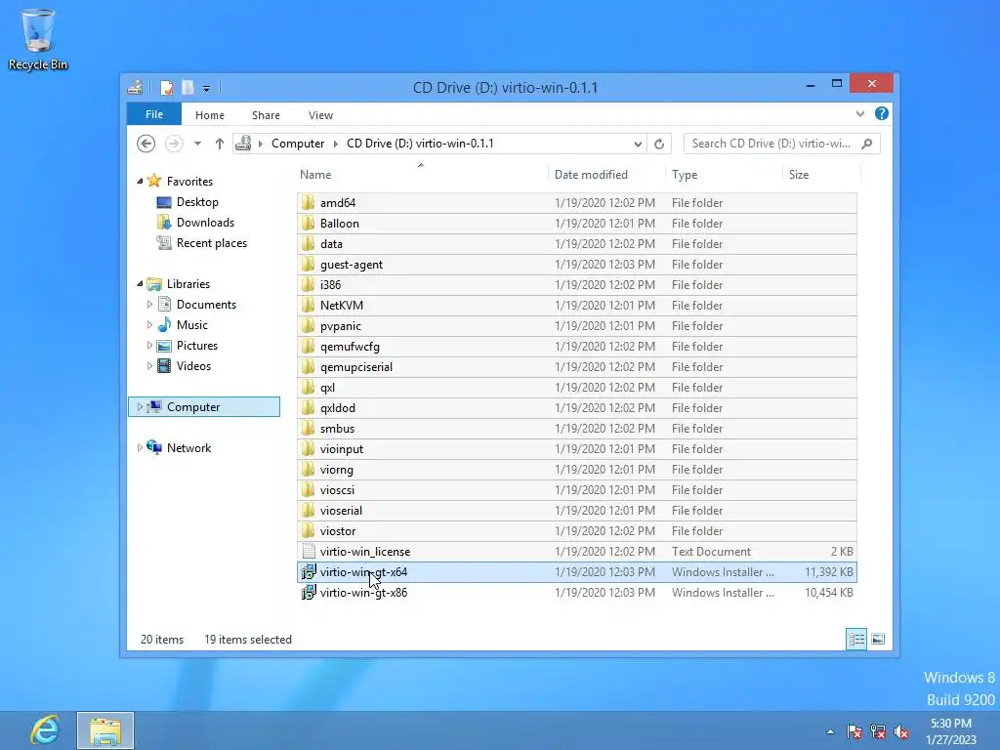Open Recent places in Favorites
The height and width of the screenshot is (750, 1000).
(x=211, y=243)
